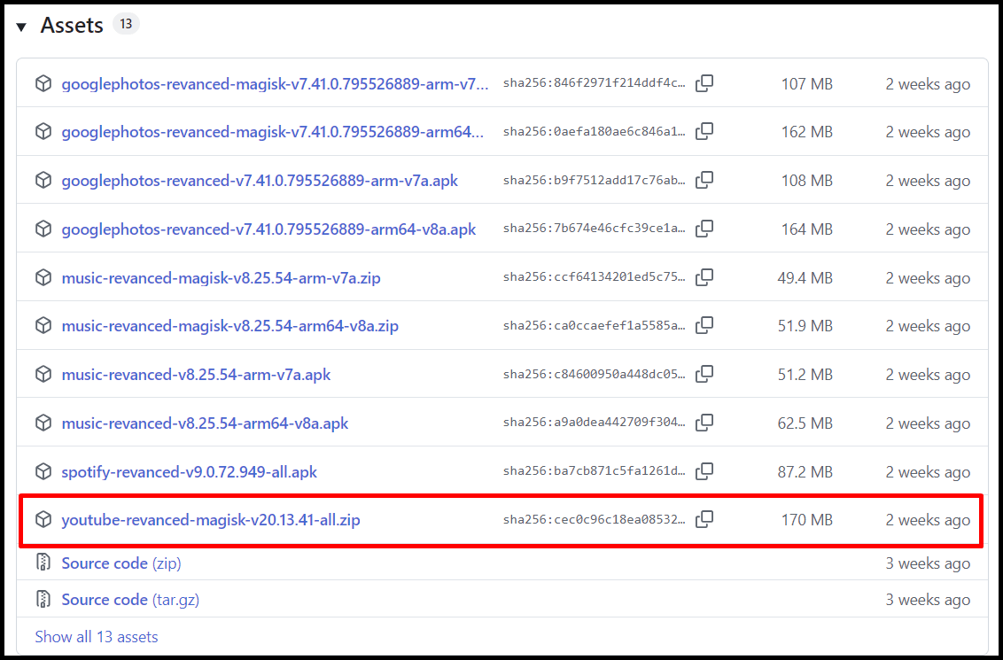Click the 51.9 MB file size
Screen dimensions: 1003x660
[805, 325]
